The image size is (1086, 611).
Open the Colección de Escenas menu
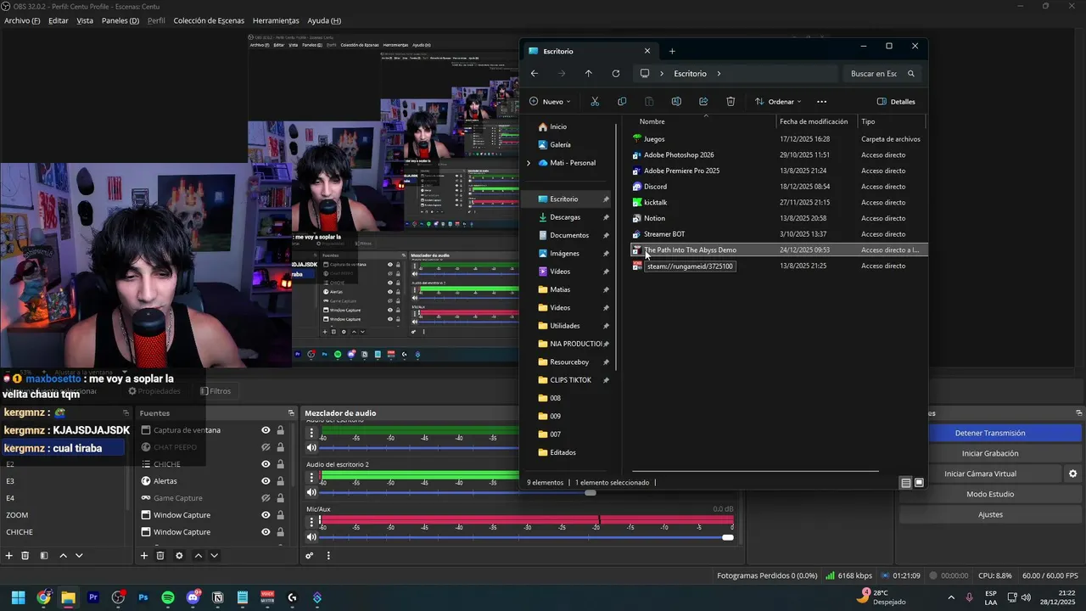[x=209, y=20]
